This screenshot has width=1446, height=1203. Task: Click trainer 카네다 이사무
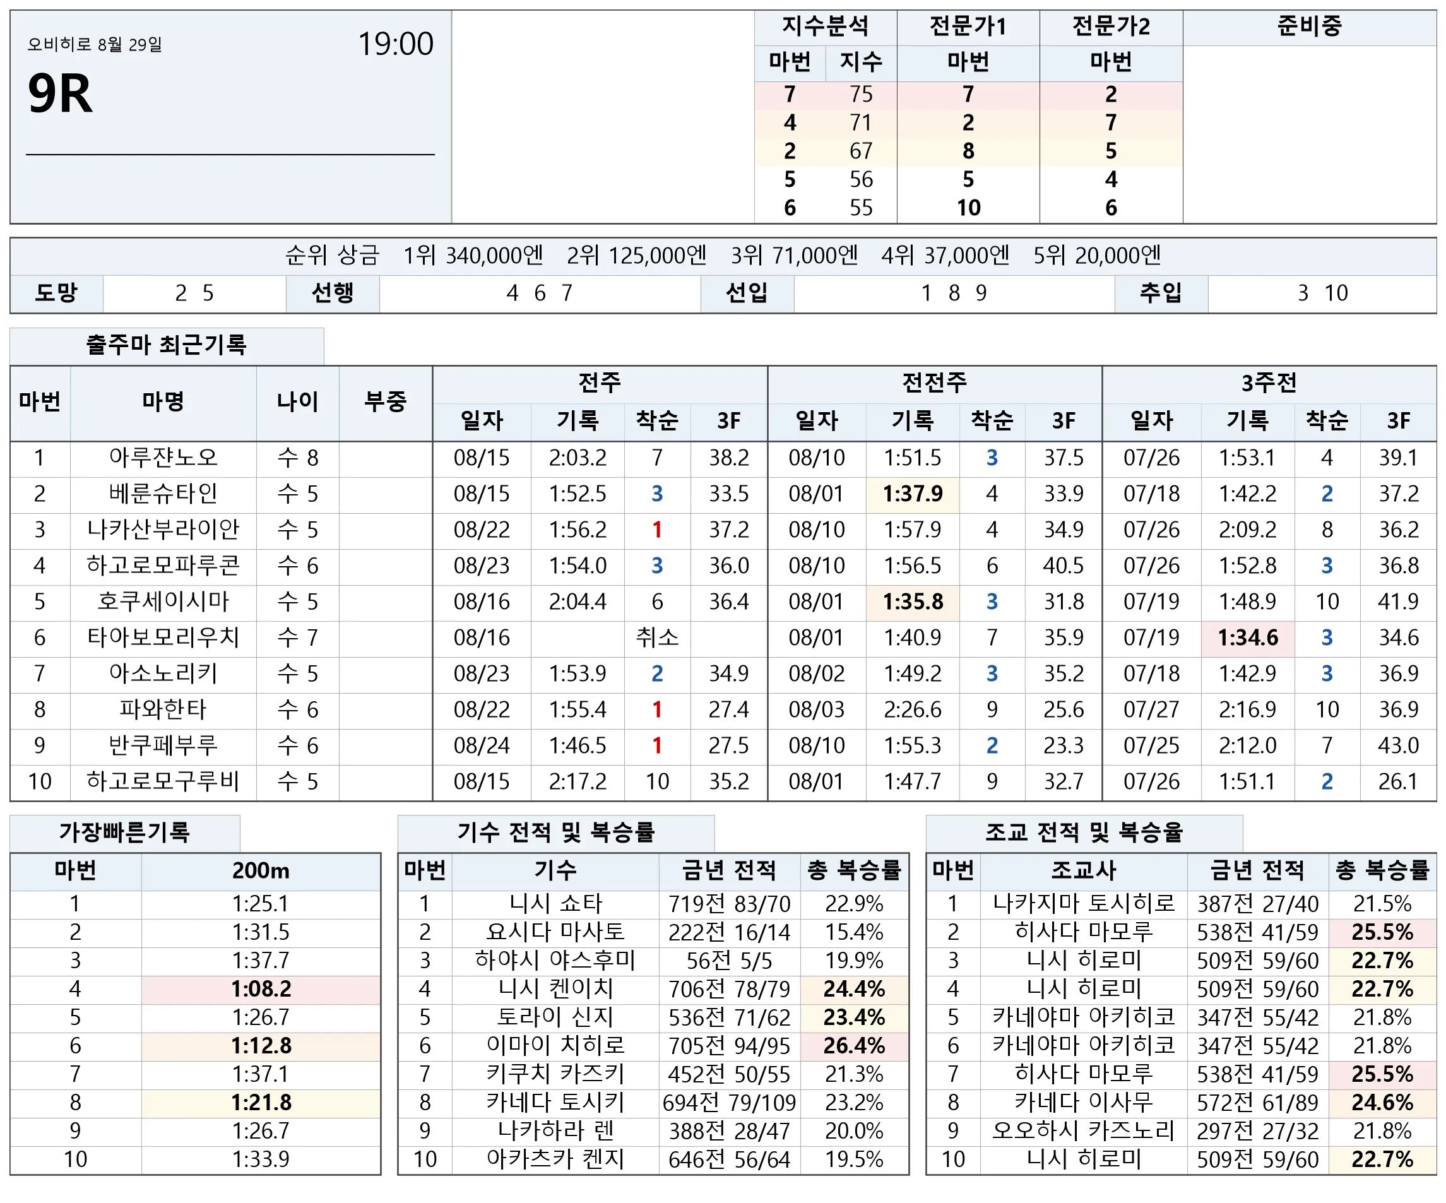(1083, 1103)
